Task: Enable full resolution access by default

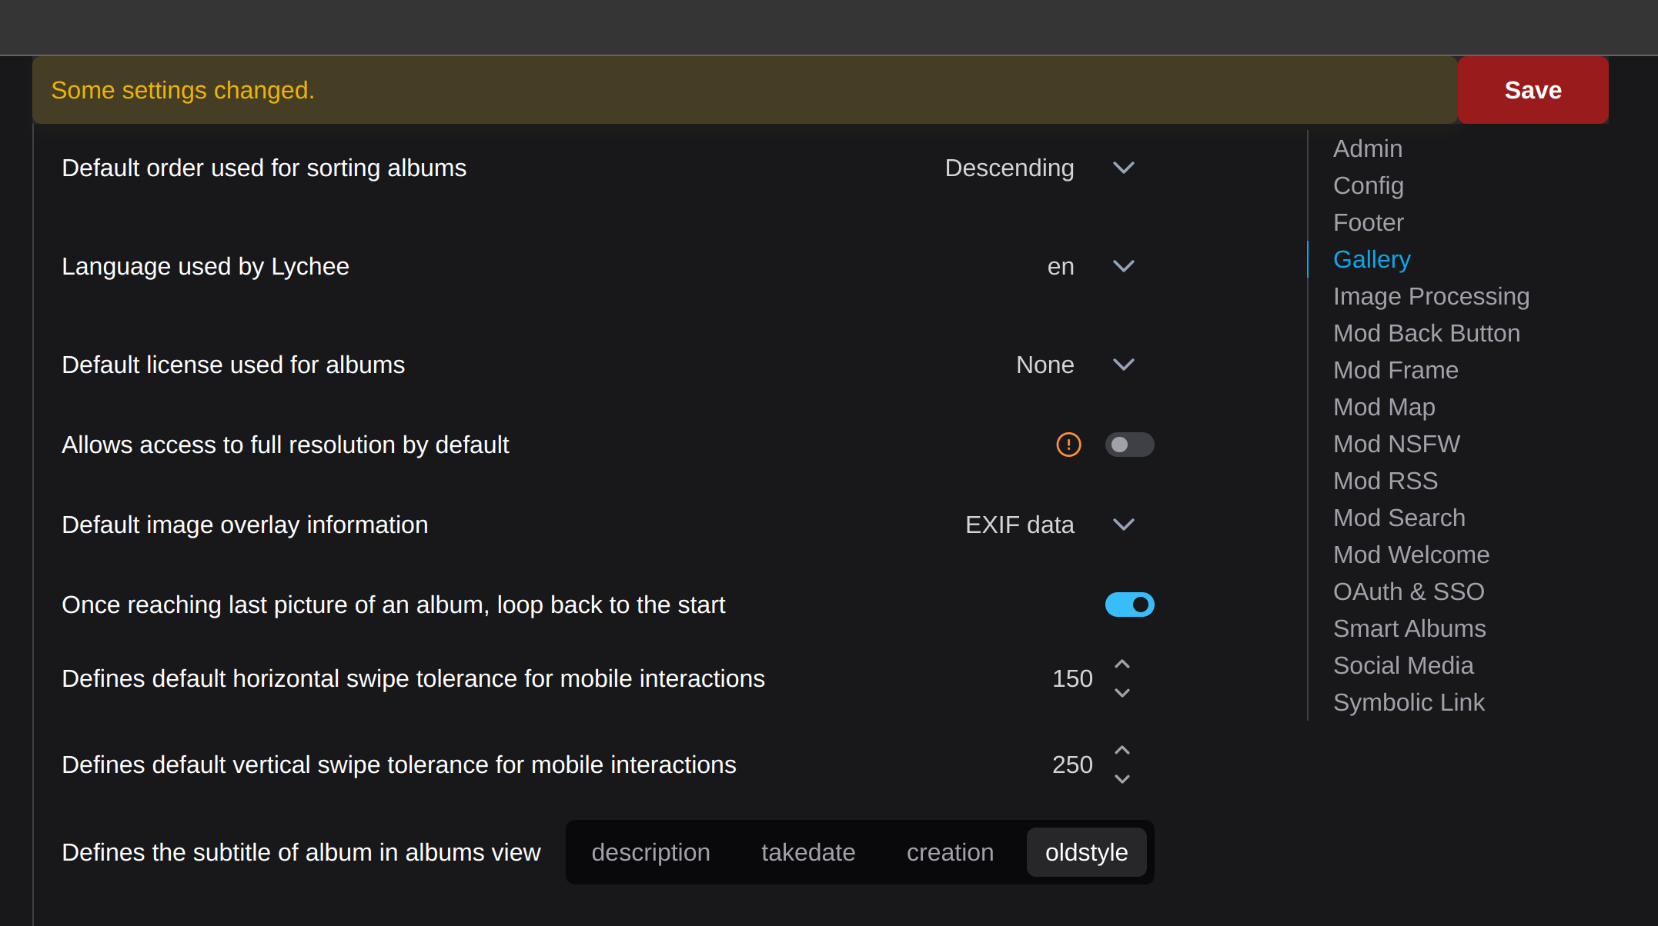Action: 1128,445
